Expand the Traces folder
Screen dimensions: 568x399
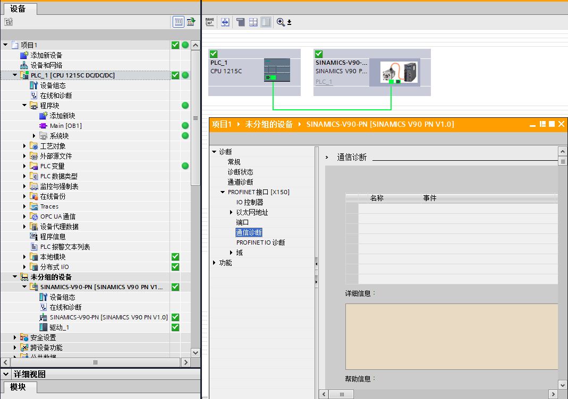point(24,206)
